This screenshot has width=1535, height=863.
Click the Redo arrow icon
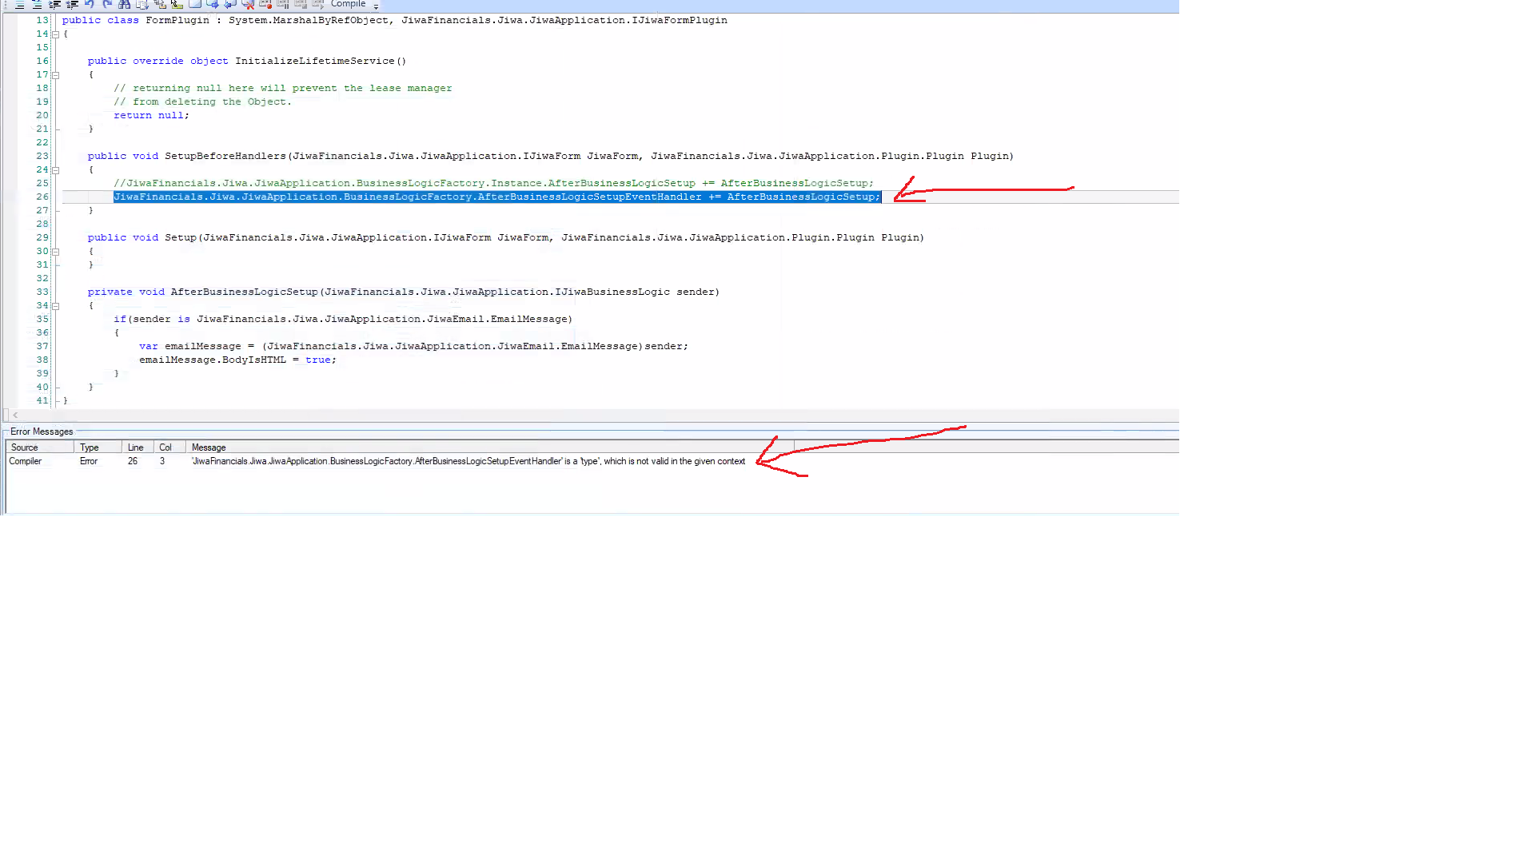tap(107, 4)
